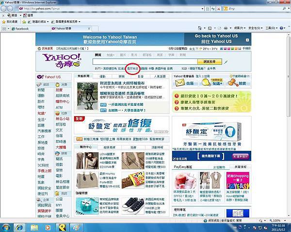The height and width of the screenshot is (232, 291).
Task: Click the yellow 網頁搜尋 search button
Action: tap(210, 61)
